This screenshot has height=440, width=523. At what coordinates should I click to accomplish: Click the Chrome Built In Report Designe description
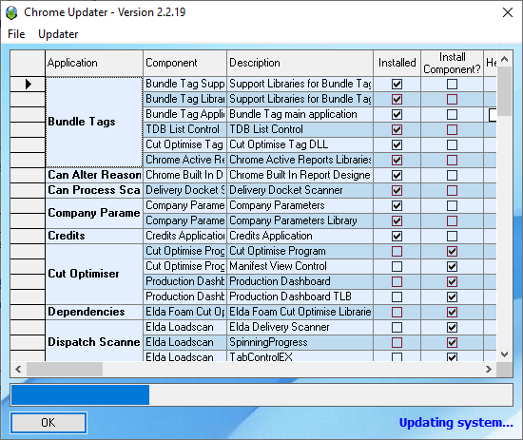300,175
